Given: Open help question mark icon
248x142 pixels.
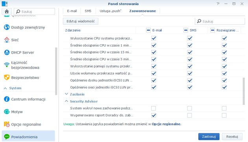Looking at the screenshot, I should tap(218, 4).
